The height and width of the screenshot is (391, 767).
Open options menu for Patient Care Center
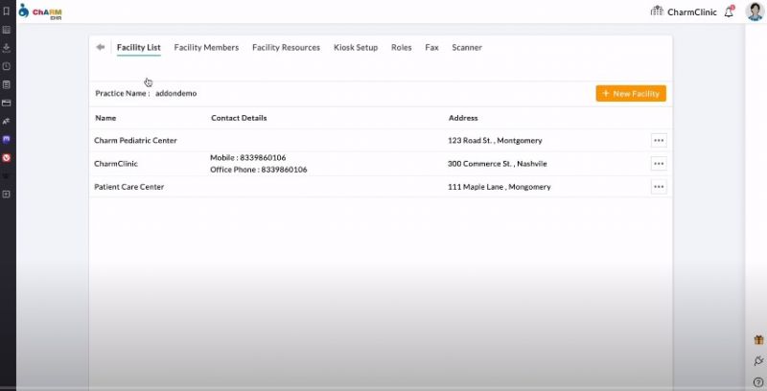point(659,187)
